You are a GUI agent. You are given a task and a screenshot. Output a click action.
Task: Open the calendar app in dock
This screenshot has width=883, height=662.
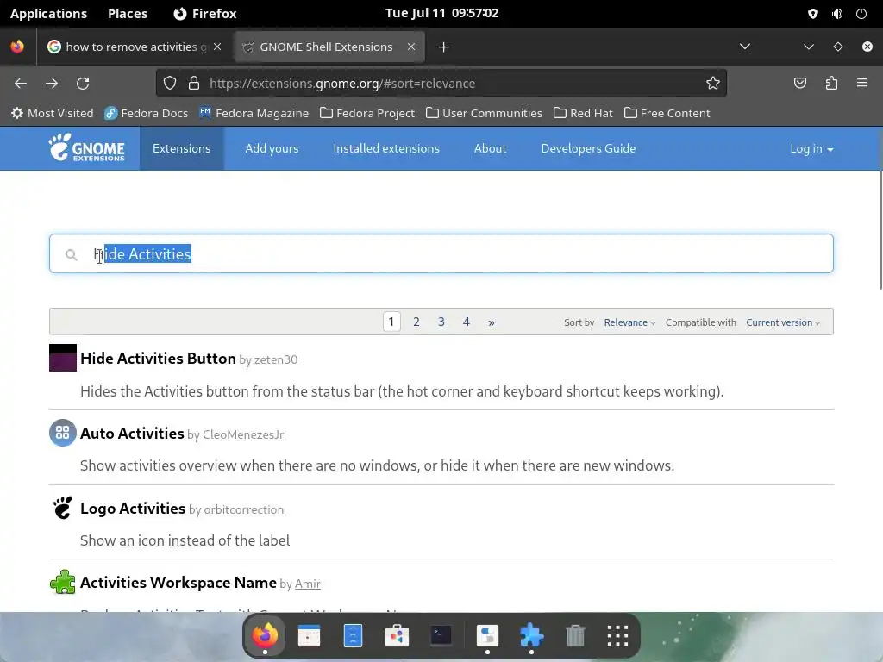(x=309, y=635)
